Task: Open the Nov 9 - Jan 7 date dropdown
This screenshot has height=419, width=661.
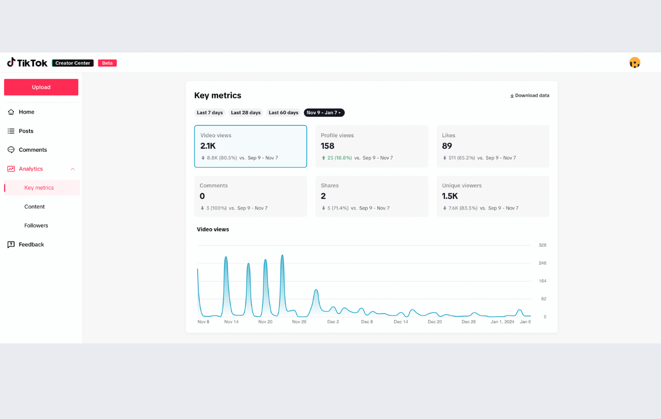Action: click(x=324, y=112)
